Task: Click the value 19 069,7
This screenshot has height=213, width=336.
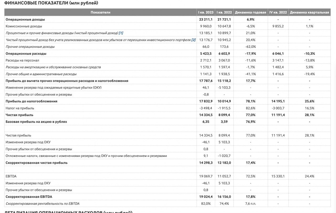Action: click(206, 176)
